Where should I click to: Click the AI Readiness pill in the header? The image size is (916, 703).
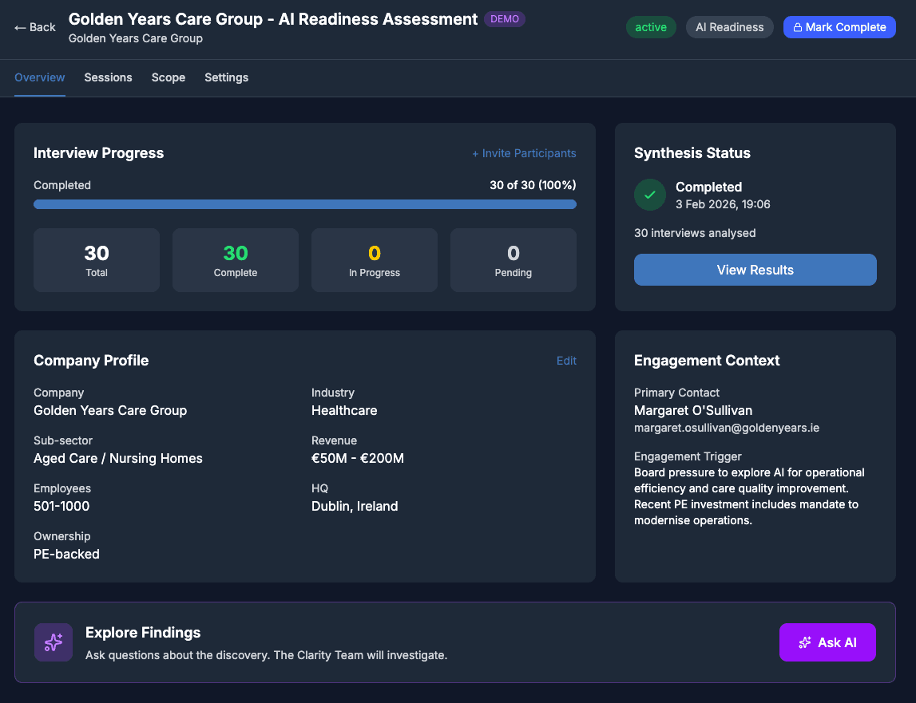point(729,27)
